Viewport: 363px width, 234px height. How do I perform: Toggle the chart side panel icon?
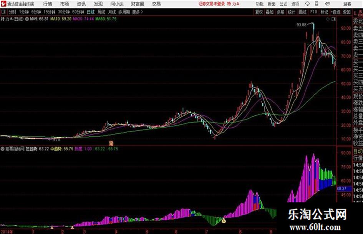pyautogui.click(x=333, y=19)
